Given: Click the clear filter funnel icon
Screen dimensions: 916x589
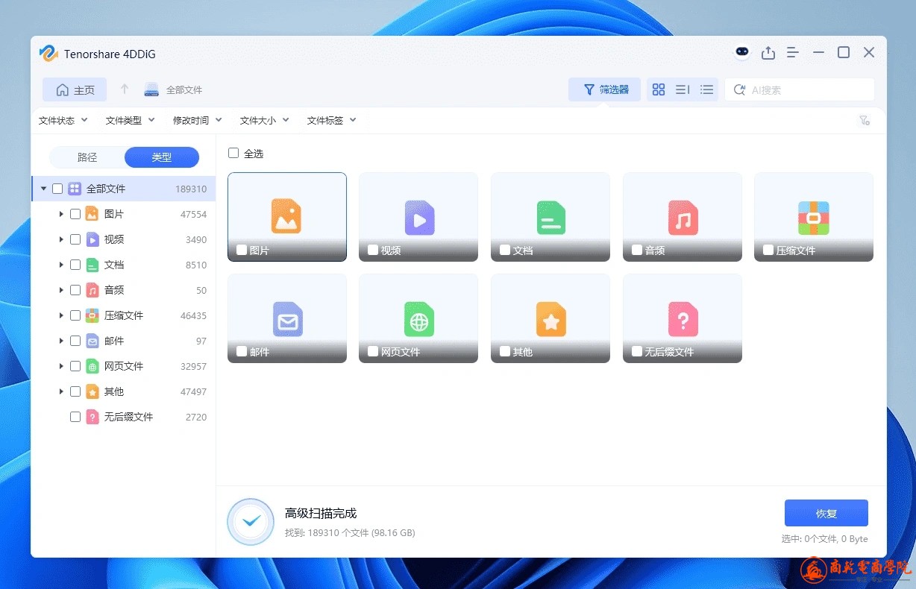Looking at the screenshot, I should 865,121.
